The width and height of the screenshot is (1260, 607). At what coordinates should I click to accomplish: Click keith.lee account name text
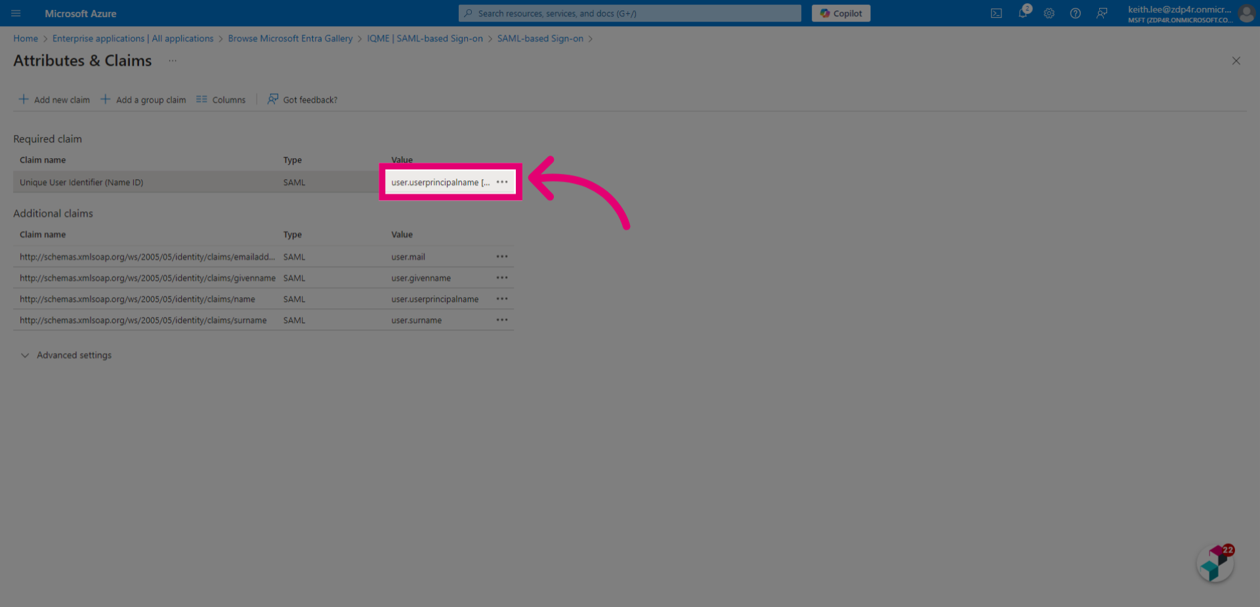(x=1179, y=9)
